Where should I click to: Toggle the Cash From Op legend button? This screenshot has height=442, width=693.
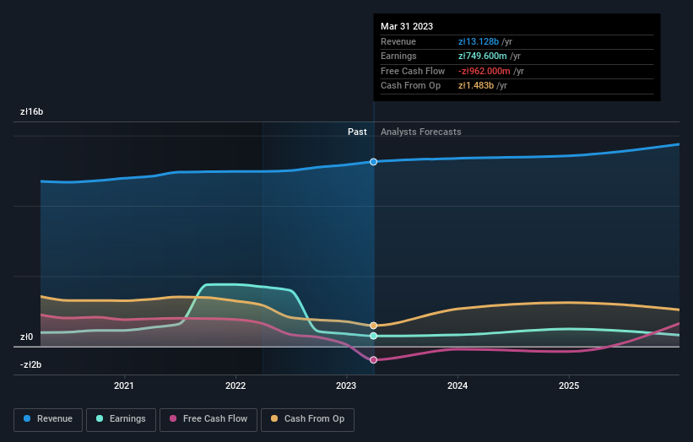(307, 419)
